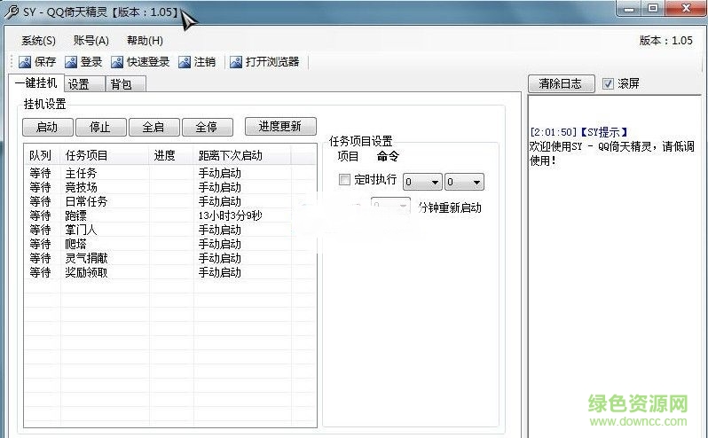Click the 停止 button
708x438 pixels.
100,127
